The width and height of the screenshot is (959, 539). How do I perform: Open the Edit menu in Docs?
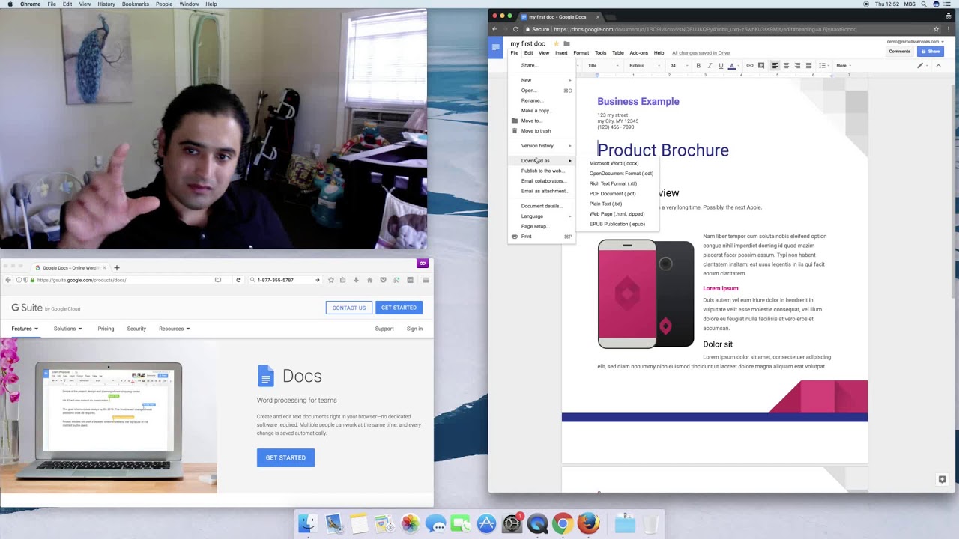[x=529, y=53]
